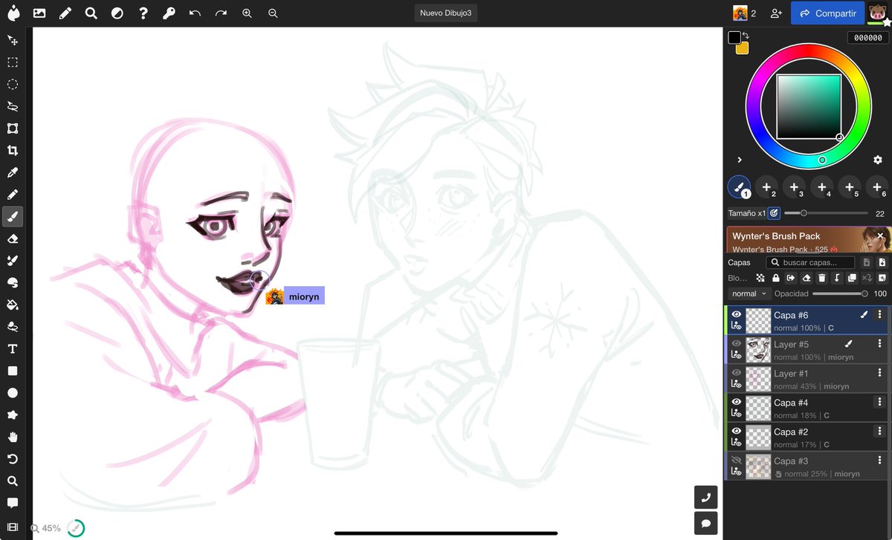Open the Magma logo main menu
Image resolution: width=892 pixels, height=540 pixels.
click(13, 13)
